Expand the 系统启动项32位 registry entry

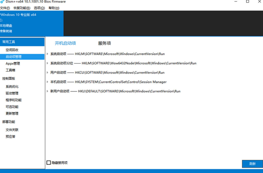point(47,63)
